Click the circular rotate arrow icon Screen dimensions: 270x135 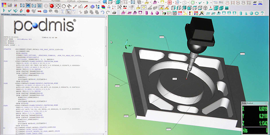64,6
